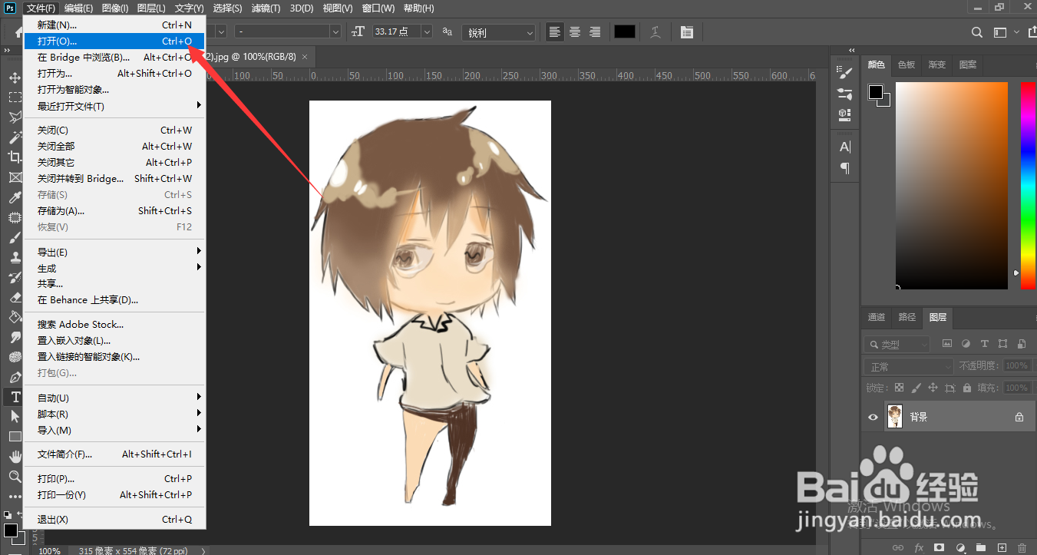Image resolution: width=1037 pixels, height=555 pixels.
Task: Click the fx layer style icon
Action: (x=919, y=547)
